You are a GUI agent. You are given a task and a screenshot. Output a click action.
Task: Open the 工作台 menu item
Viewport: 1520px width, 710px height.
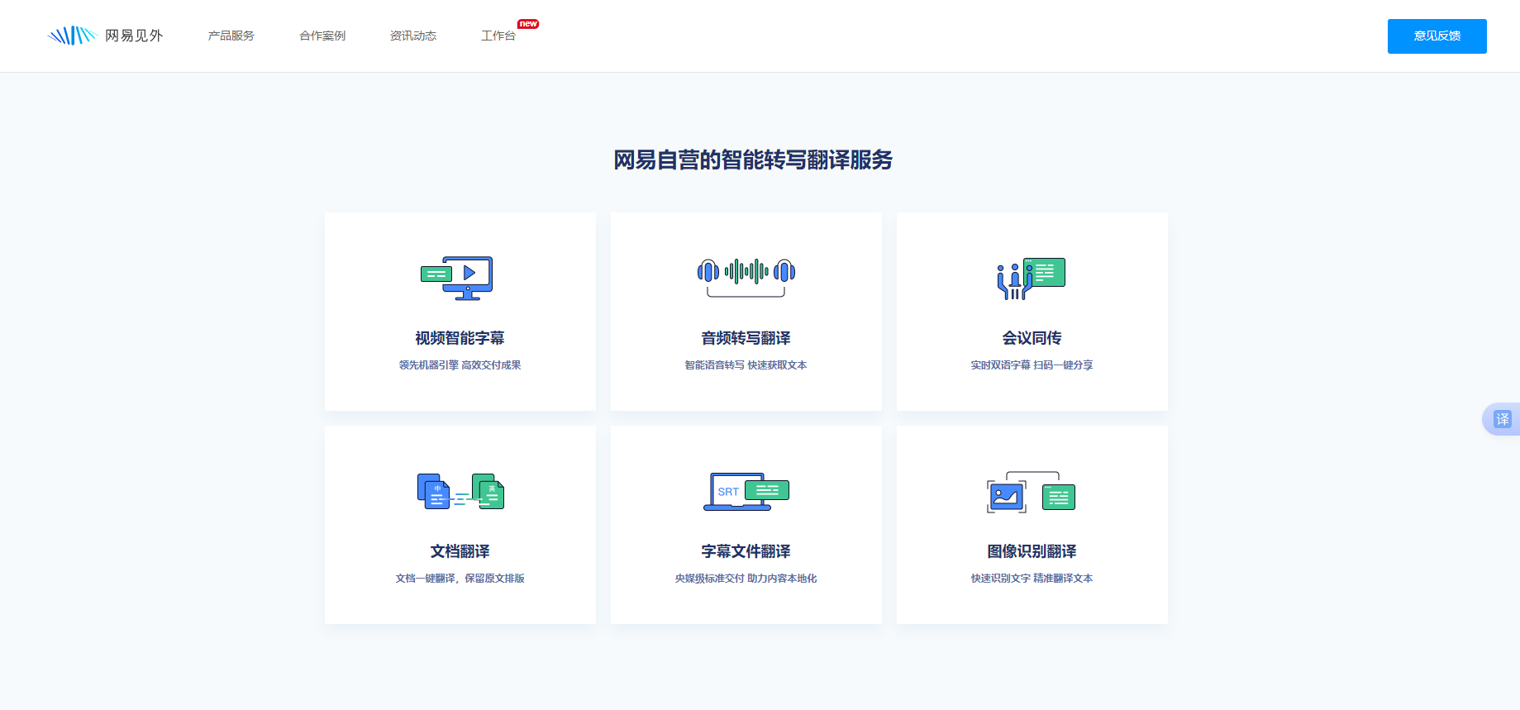(498, 36)
